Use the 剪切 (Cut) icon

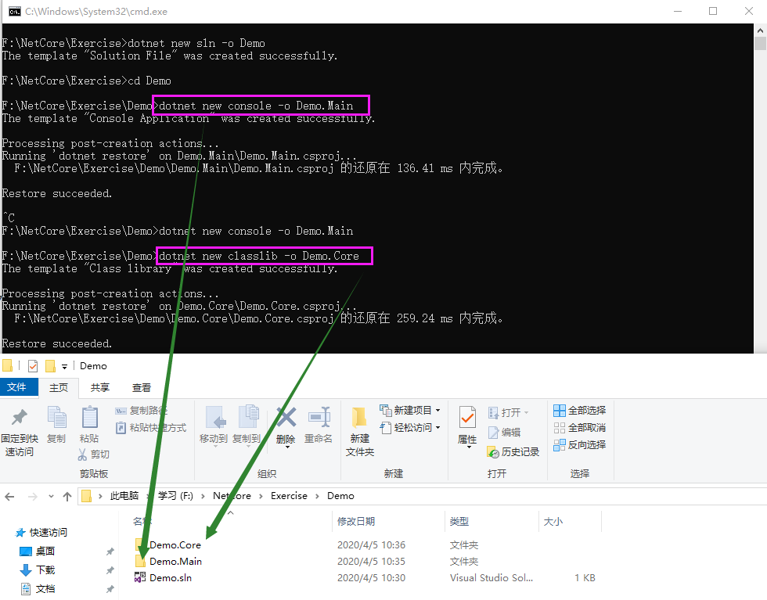pyautogui.click(x=93, y=454)
